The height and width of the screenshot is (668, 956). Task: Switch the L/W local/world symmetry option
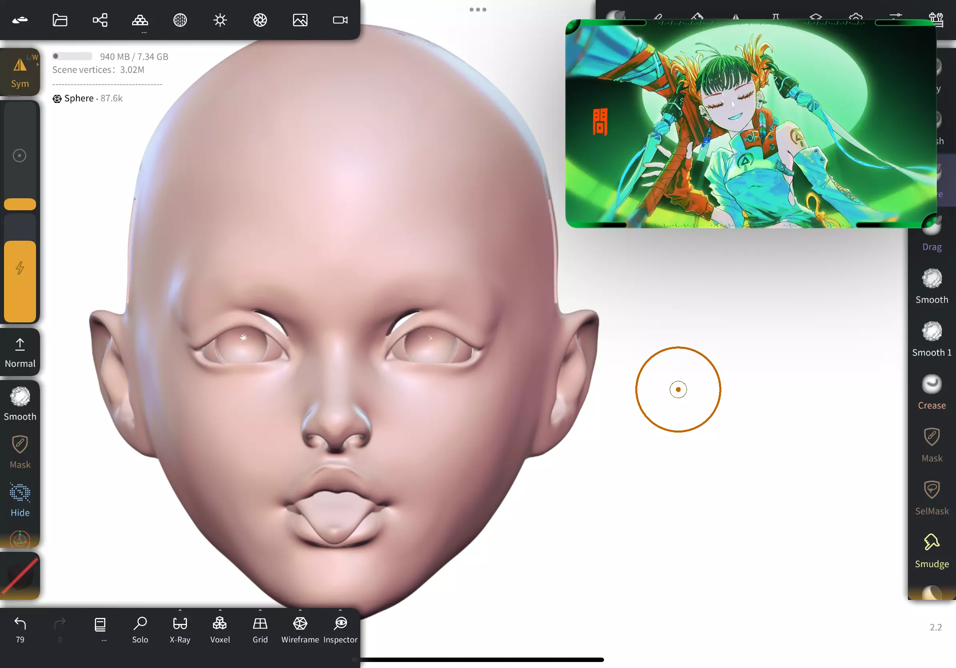coord(32,58)
